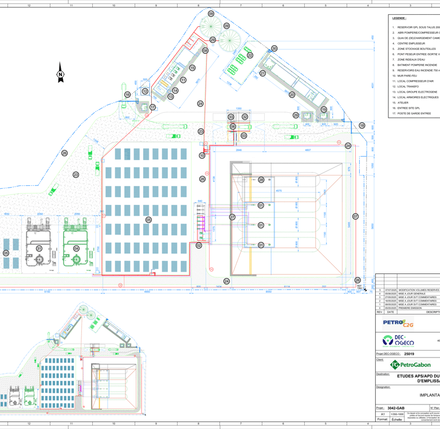Click circled marker 16 at the site entrance
Viewport: 440px width, 429px height.
pyautogui.click(x=128, y=95)
